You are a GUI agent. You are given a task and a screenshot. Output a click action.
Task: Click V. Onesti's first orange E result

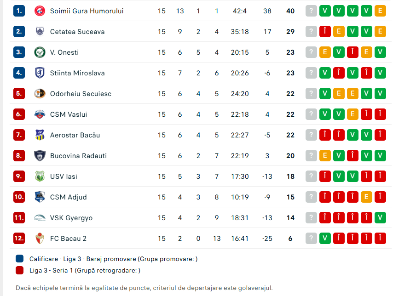[x=325, y=52]
